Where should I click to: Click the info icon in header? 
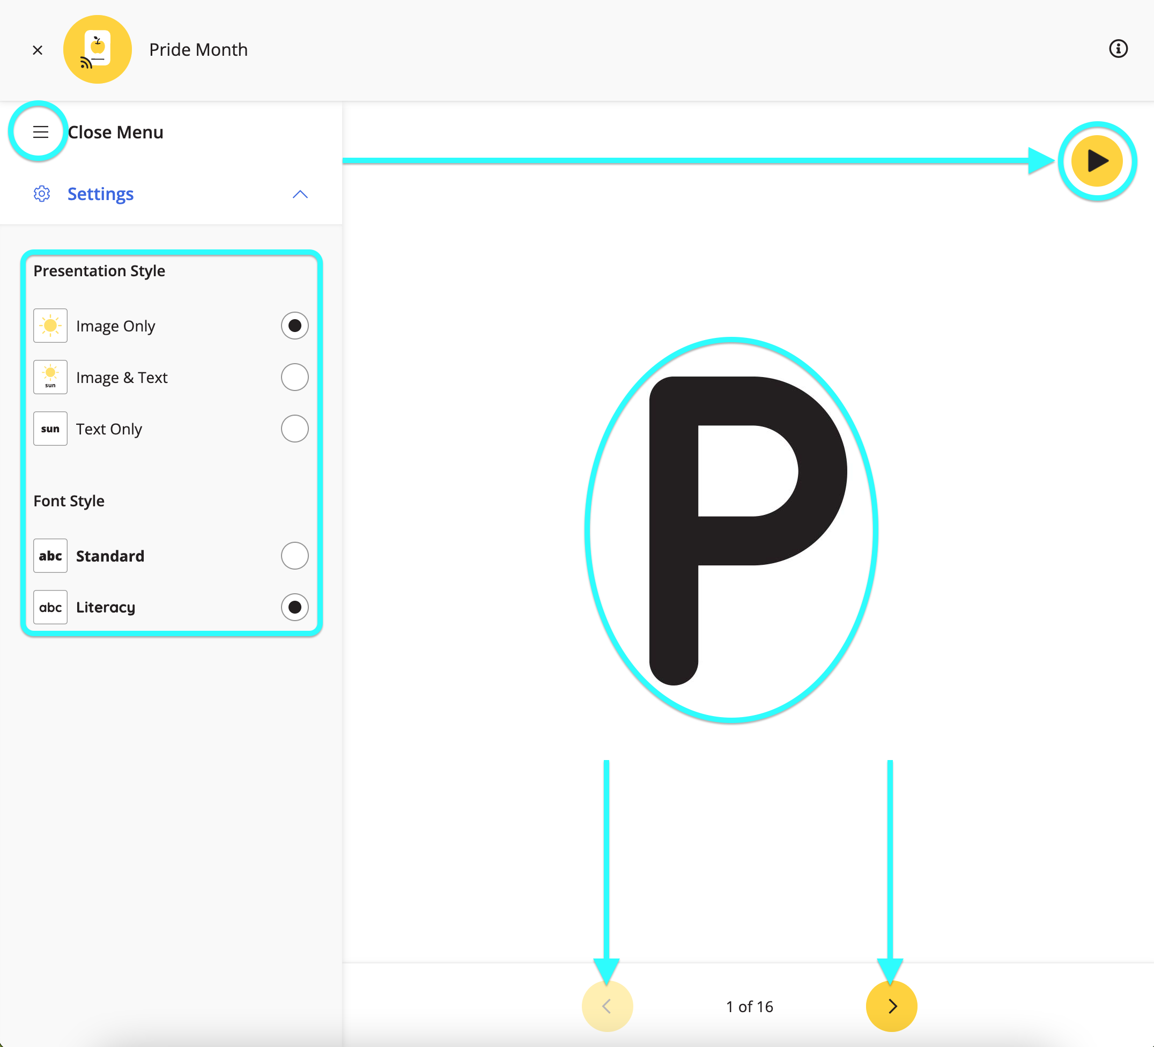point(1118,49)
